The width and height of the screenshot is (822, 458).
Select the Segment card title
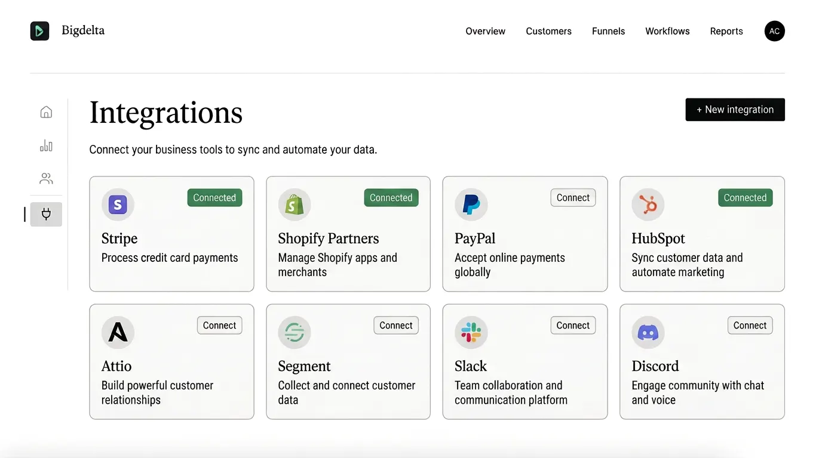point(304,366)
